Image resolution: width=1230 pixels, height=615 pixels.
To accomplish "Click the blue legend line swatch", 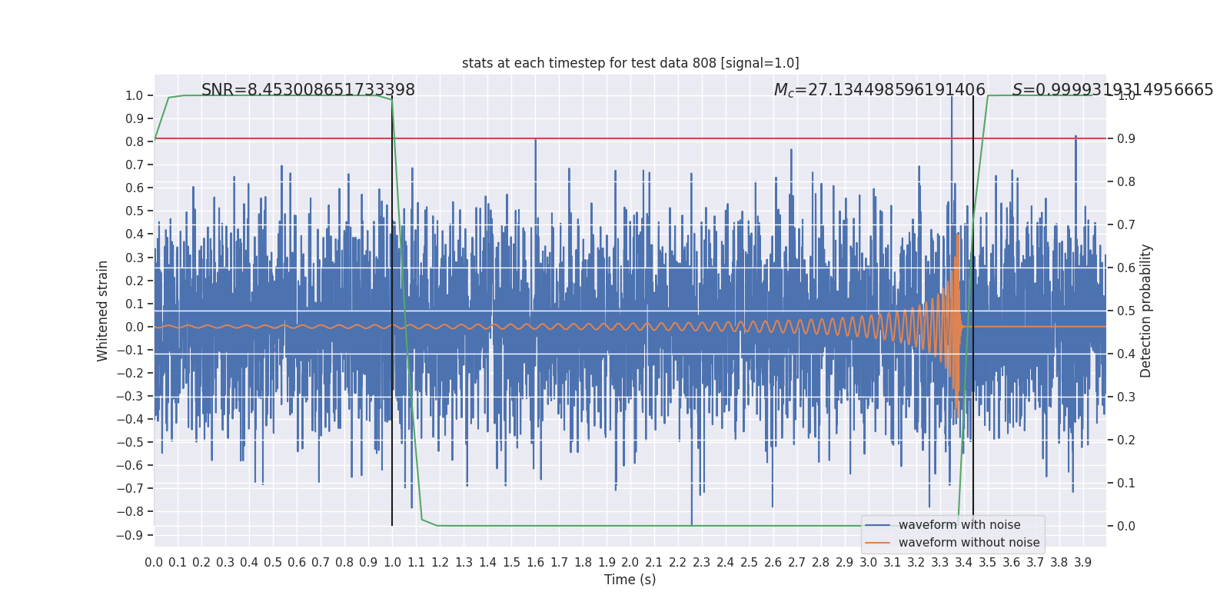I will pyautogui.click(x=877, y=525).
